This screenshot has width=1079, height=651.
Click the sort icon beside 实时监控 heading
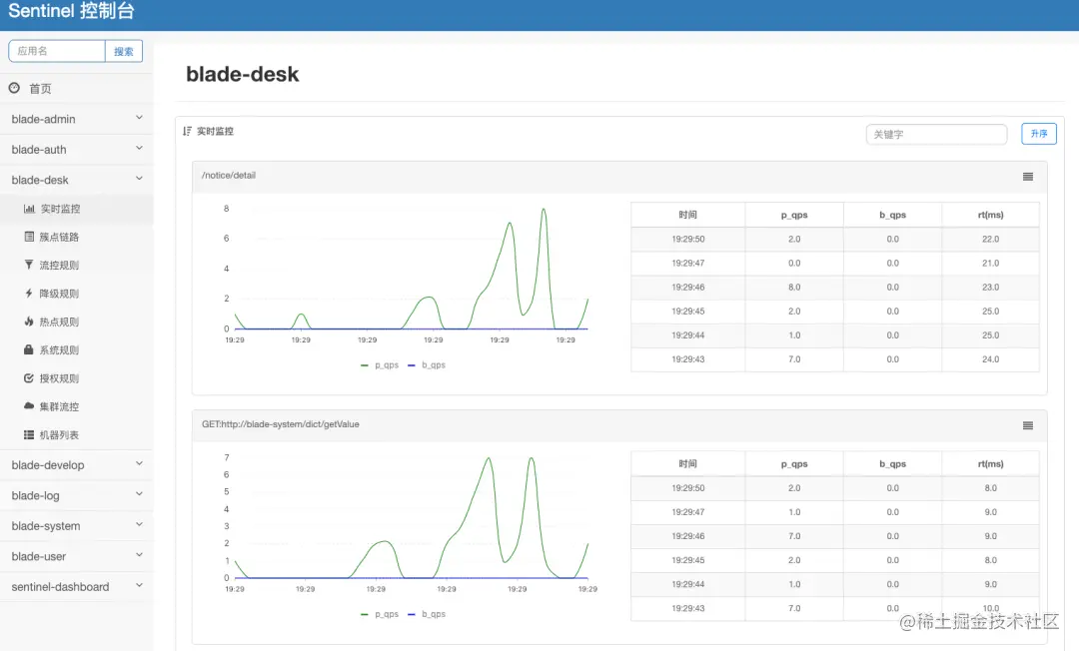(x=187, y=131)
